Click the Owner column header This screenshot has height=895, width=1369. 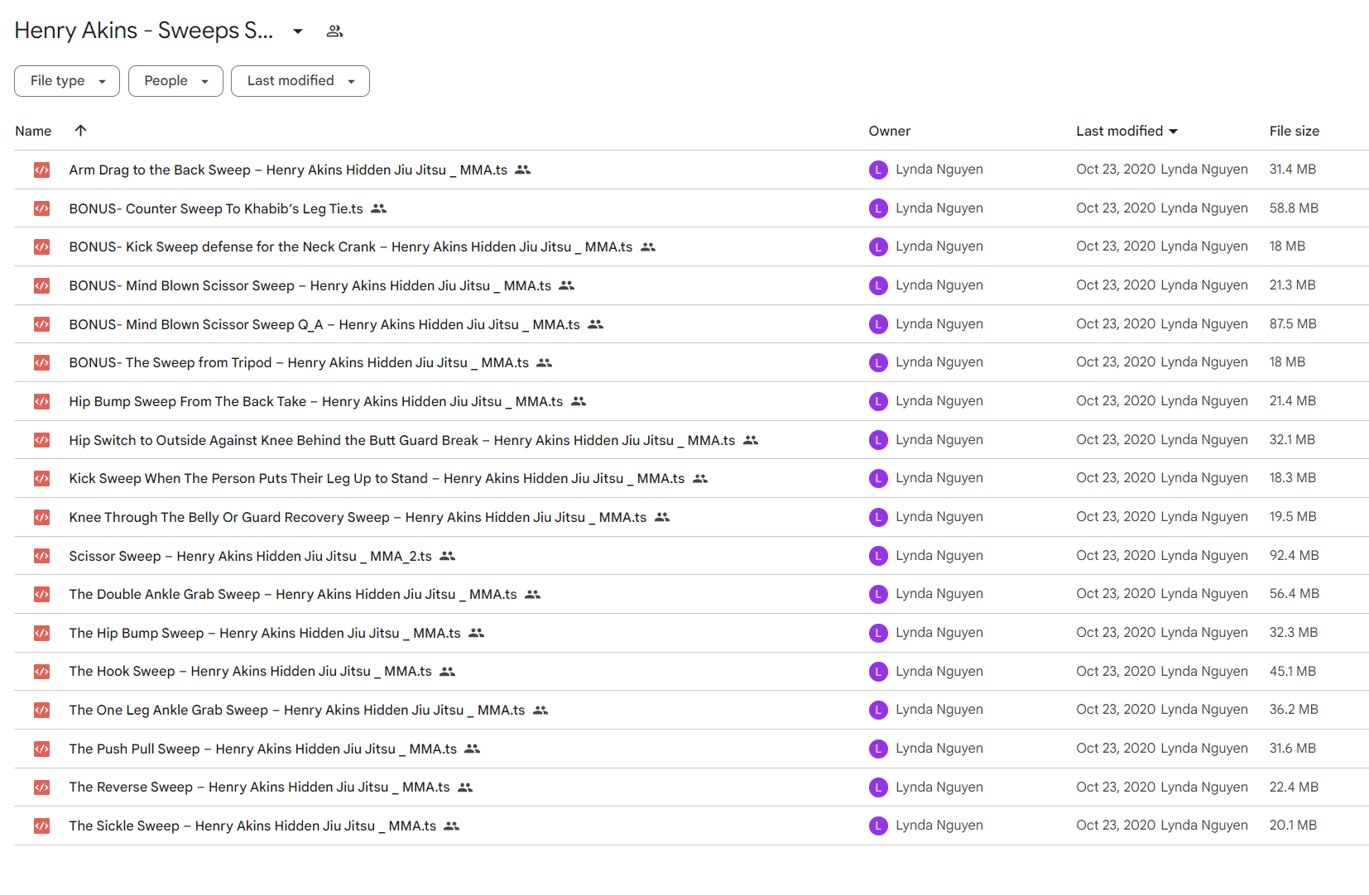(890, 131)
